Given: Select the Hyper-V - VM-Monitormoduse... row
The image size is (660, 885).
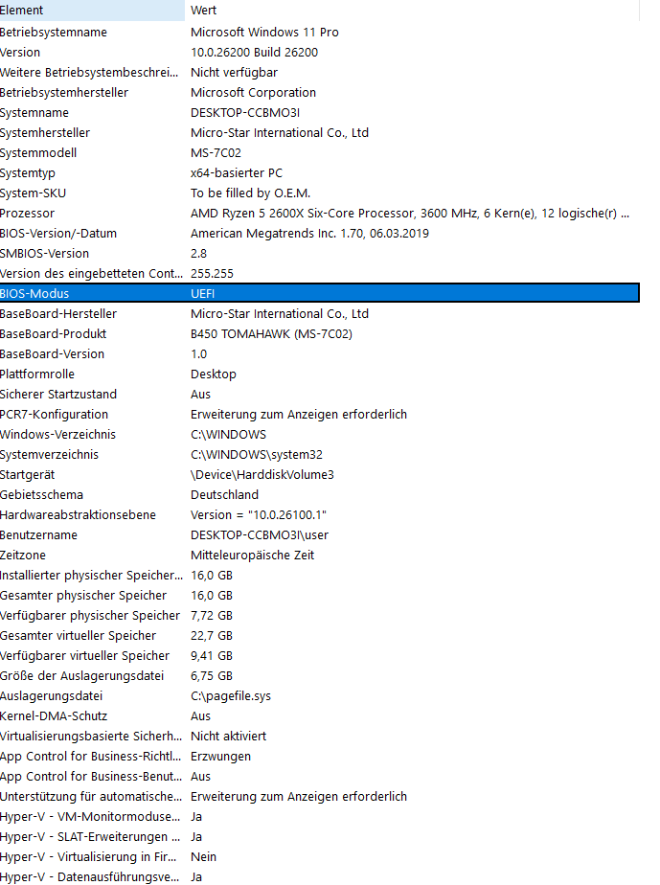Looking at the screenshot, I should pyautogui.click(x=320, y=817).
